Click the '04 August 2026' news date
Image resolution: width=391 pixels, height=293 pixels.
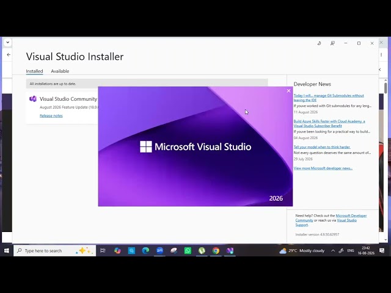[305, 138]
